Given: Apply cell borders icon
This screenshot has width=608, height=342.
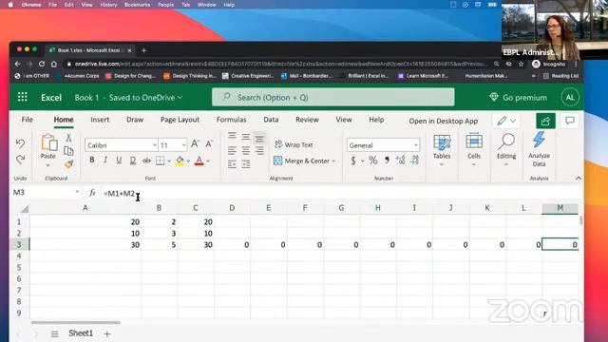Looking at the screenshot, I should 160,161.
